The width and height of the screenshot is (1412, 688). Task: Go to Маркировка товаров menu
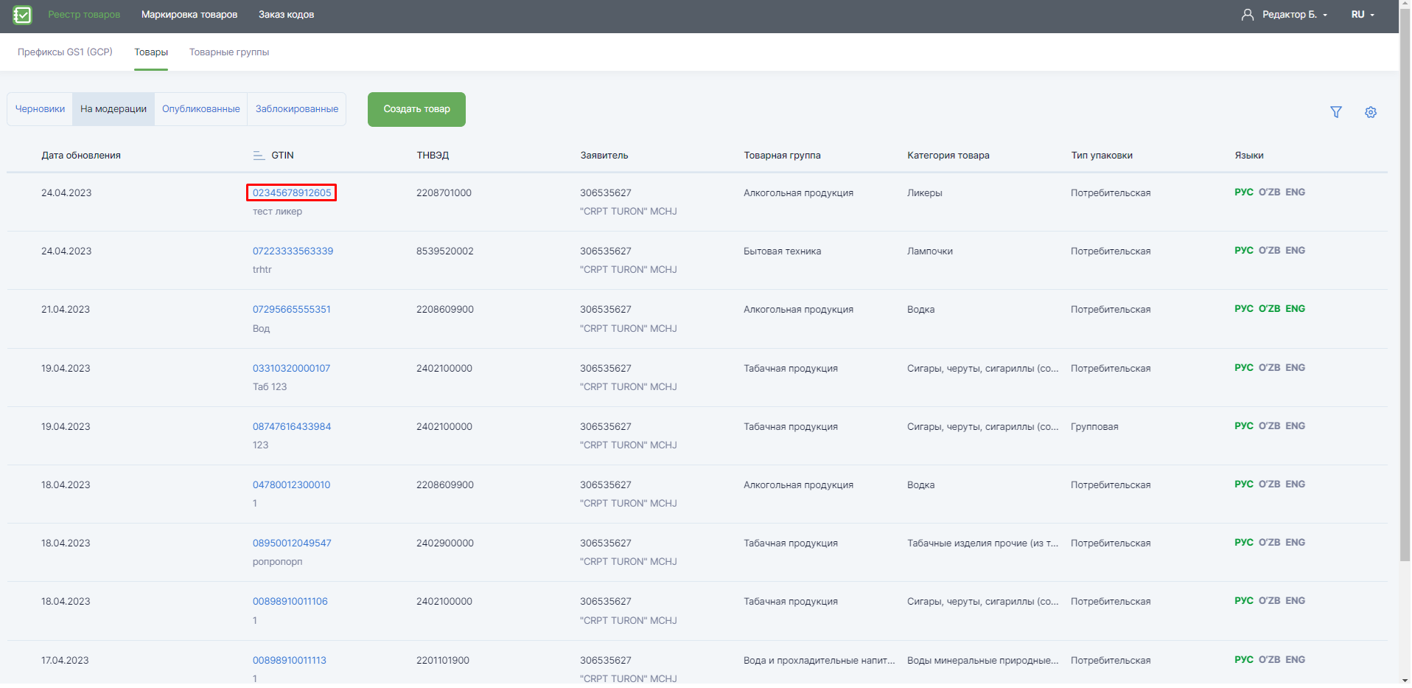point(189,15)
